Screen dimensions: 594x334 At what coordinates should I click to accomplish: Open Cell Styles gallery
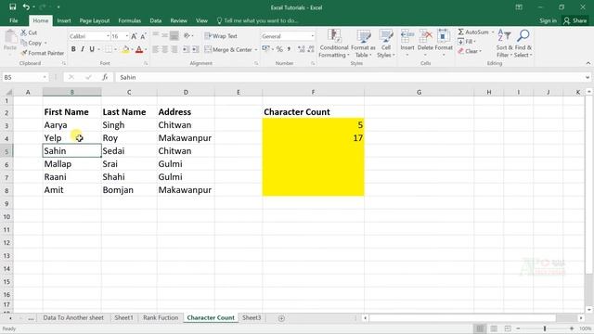[386, 44]
